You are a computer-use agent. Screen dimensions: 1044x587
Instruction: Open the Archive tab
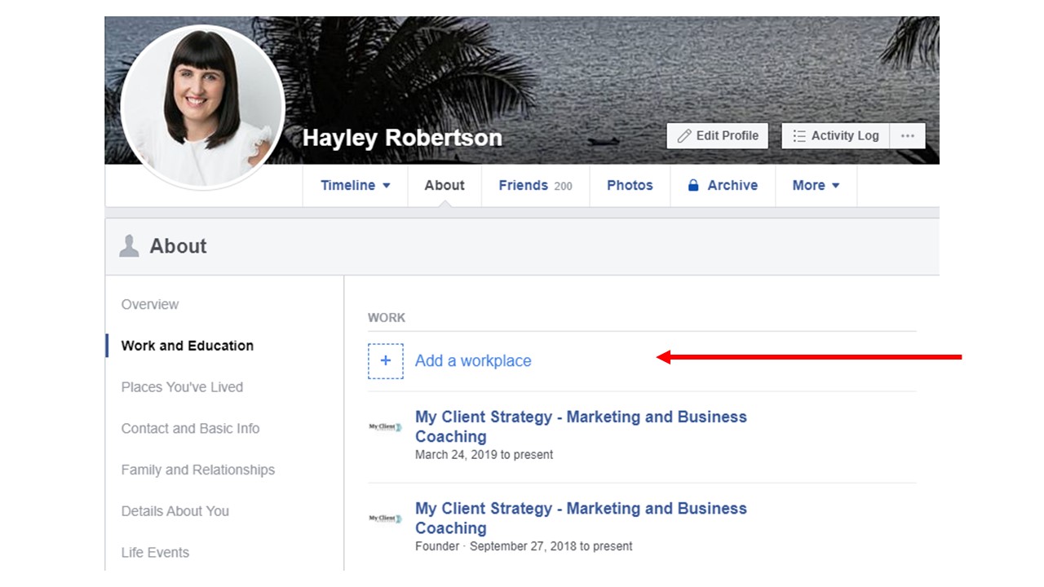coord(723,186)
